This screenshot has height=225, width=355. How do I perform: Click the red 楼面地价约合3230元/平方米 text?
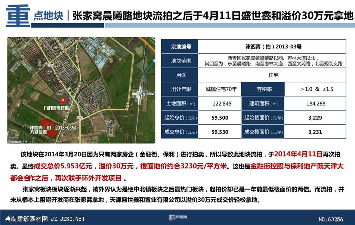[x=183, y=166]
